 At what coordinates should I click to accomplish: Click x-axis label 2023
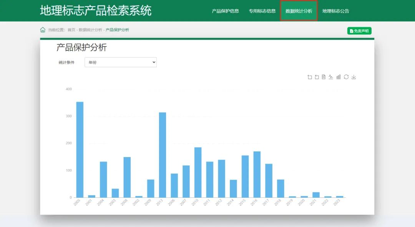coord(336,203)
